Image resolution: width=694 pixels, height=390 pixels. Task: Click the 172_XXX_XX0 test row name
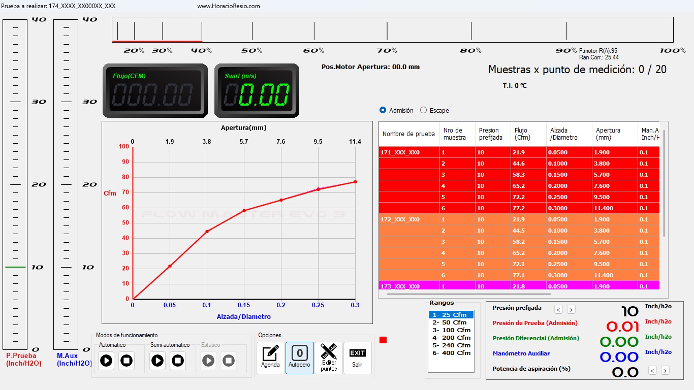point(400,219)
